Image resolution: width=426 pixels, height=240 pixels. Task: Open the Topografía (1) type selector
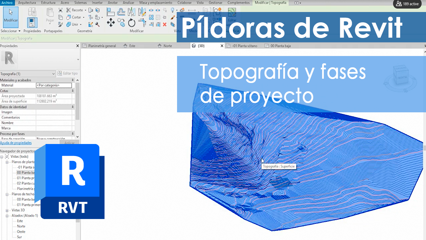[28, 74]
